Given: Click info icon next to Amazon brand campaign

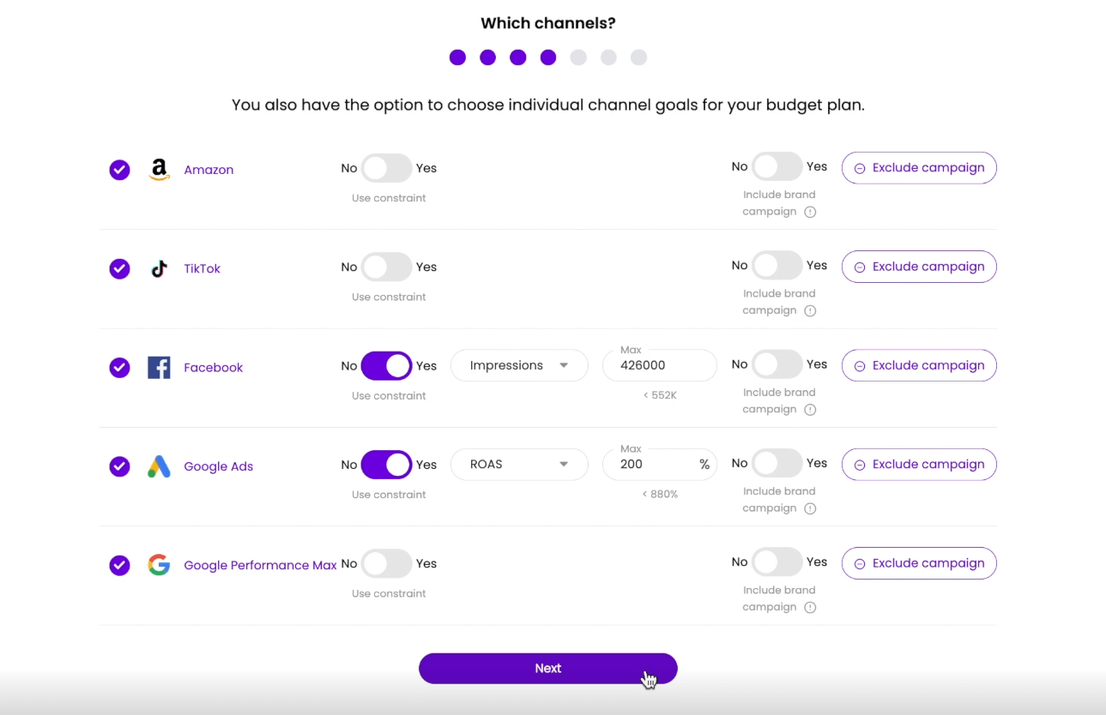Looking at the screenshot, I should point(810,212).
